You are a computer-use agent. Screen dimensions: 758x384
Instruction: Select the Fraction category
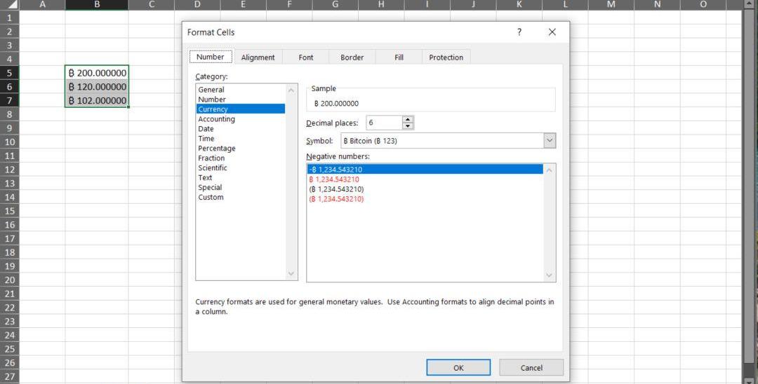(x=241, y=158)
